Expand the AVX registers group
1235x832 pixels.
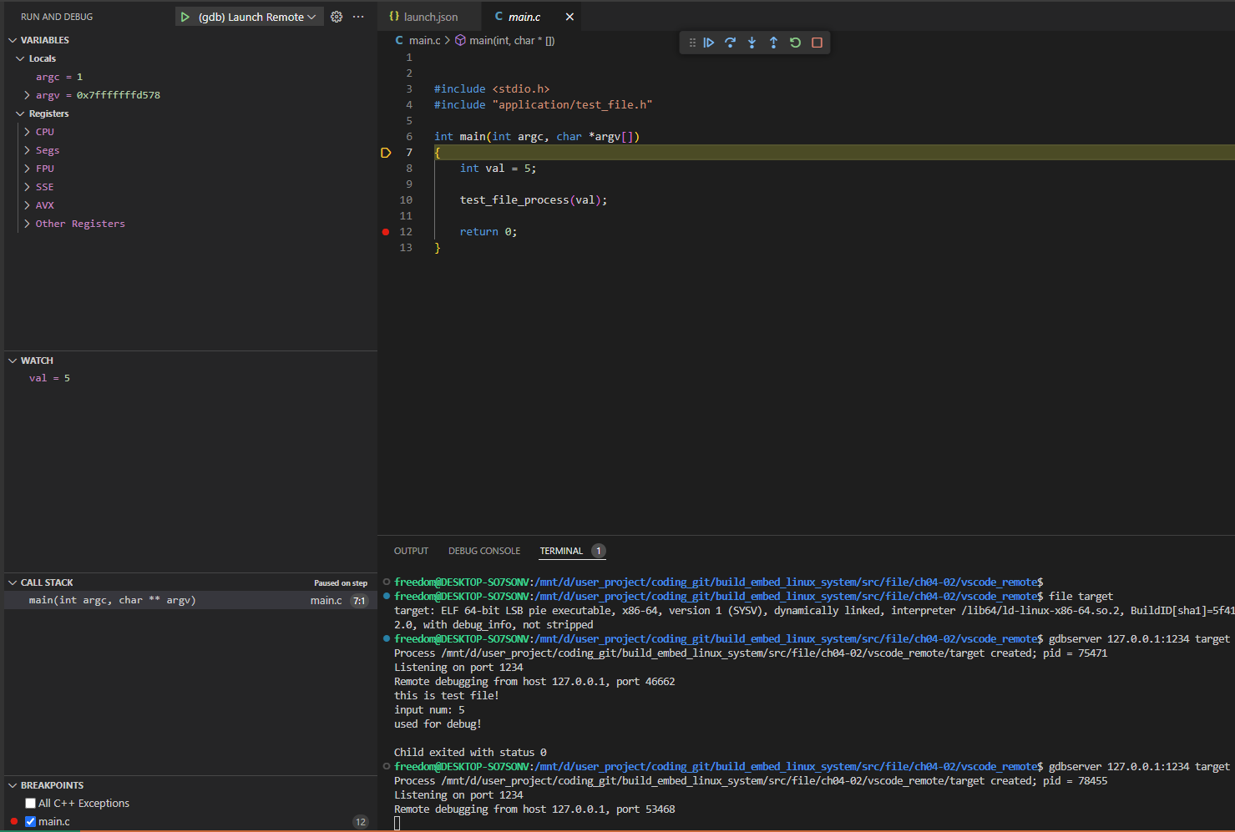(28, 205)
